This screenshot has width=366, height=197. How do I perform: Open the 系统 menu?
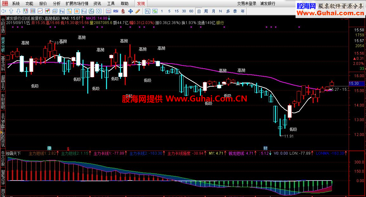click(x=16, y=3)
